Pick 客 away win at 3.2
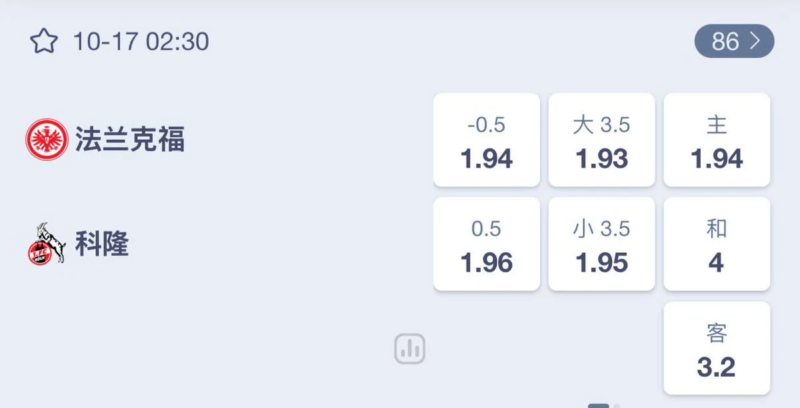The width and height of the screenshot is (800, 408). click(717, 348)
